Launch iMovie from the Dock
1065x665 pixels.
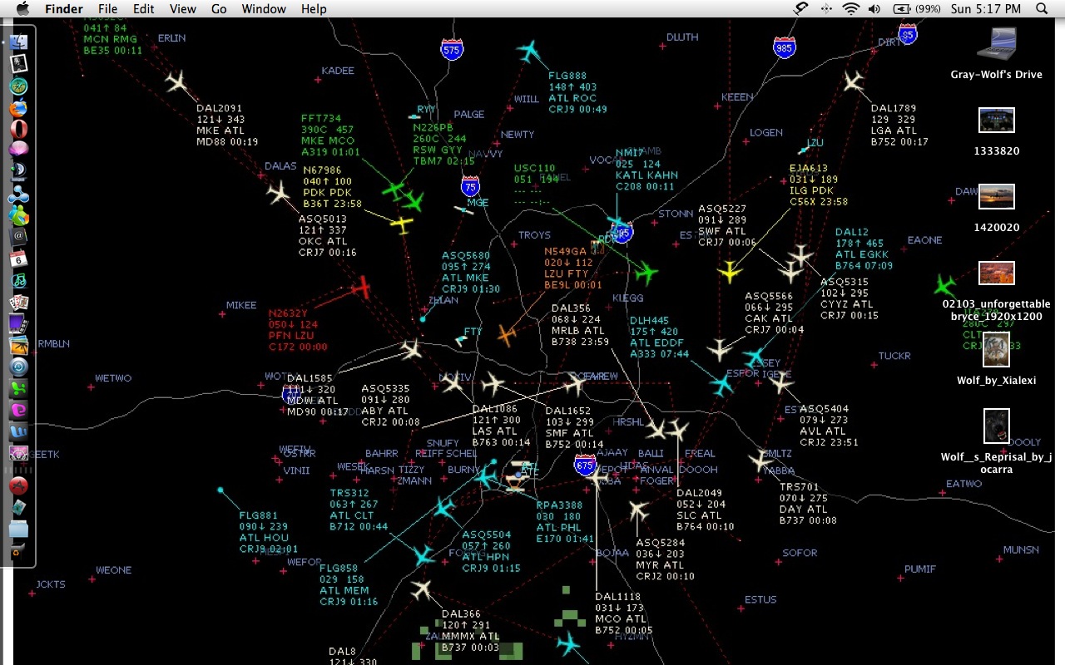coord(18,323)
